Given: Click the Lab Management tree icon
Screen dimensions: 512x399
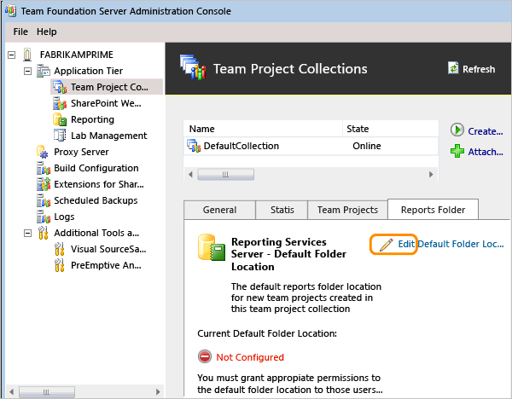Looking at the screenshot, I should (60, 136).
